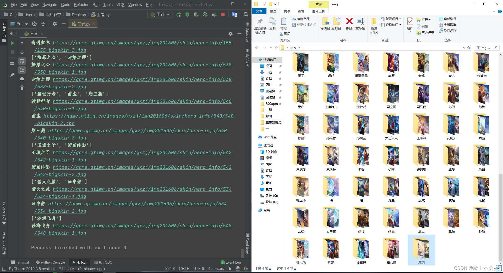Click the Concurrency Diagram run icon in toolbar
The height and width of the screenshot is (273, 503).
click(x=214, y=15)
